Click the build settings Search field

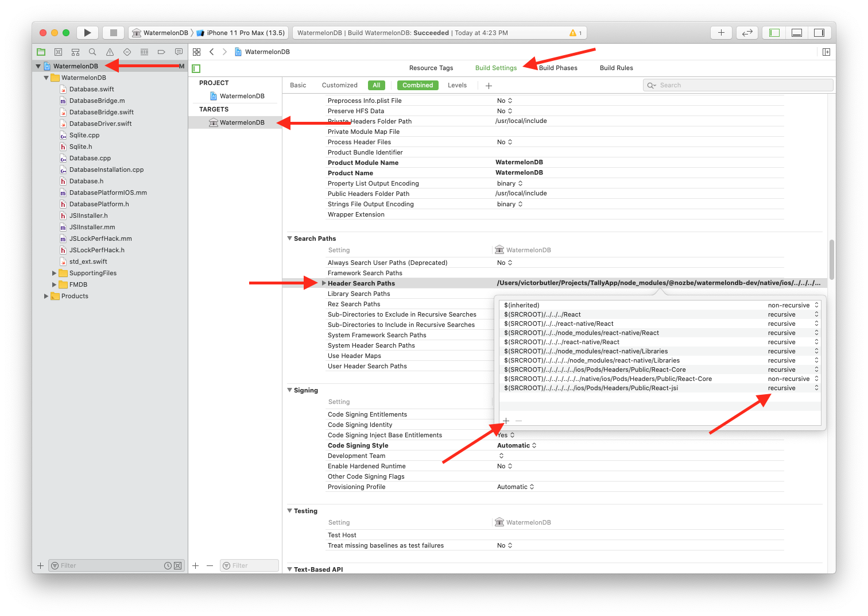pos(738,85)
